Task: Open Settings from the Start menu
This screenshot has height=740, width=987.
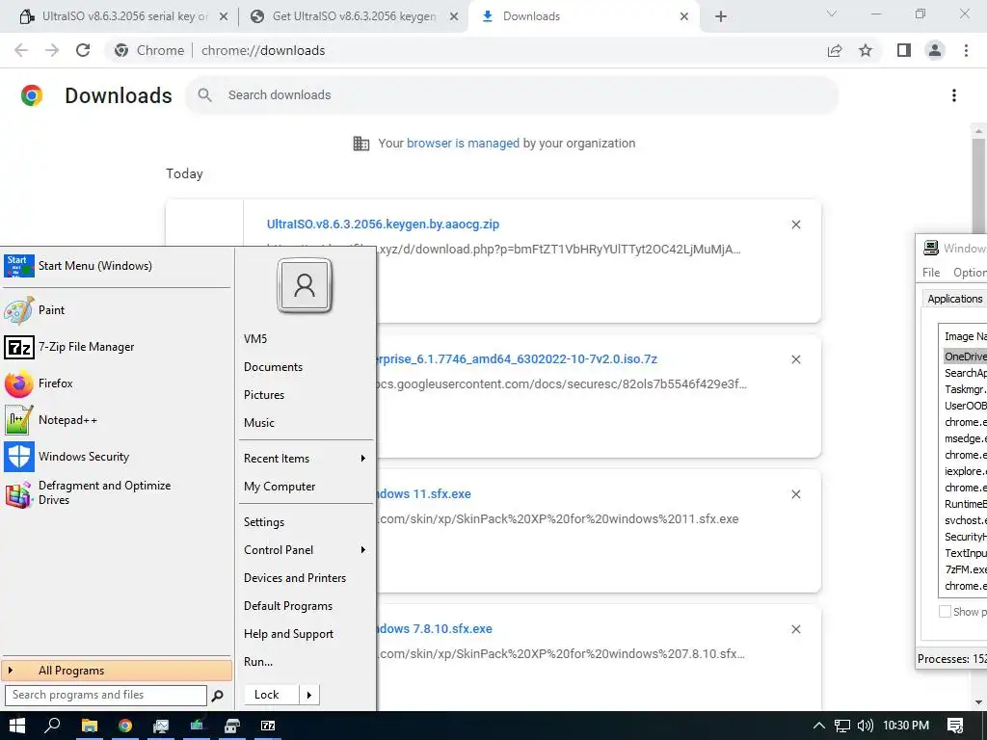Action: 264,521
